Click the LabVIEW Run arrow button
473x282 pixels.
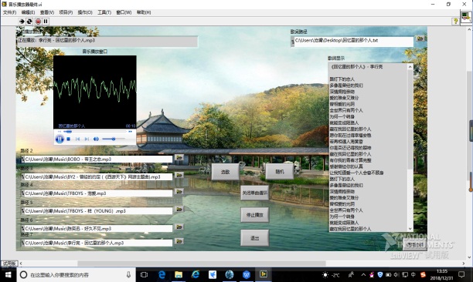pos(22,22)
